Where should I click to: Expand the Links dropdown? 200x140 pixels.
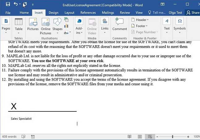[105, 26]
